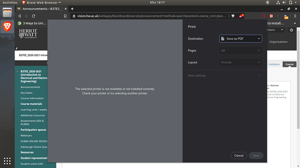Select the Institution tab
The height and width of the screenshot is (168, 300).
click(x=274, y=64)
